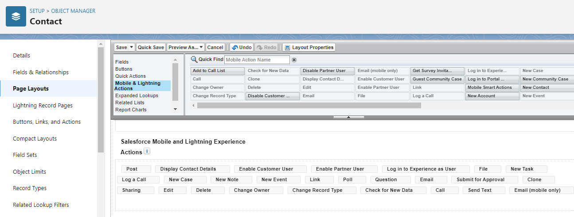Screen dimensions: 574x217
Task: Click Disable Partner User in the palette
Action: click(x=328, y=71)
